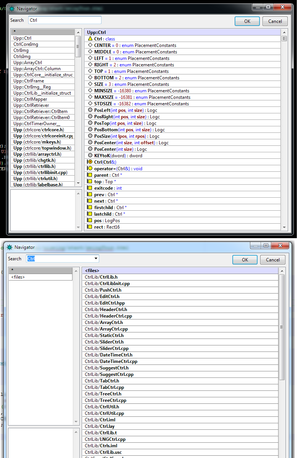298x458 pixels.
Task: Click the scroll-down arrow of the Upp scope list
Action: (x=78, y=184)
